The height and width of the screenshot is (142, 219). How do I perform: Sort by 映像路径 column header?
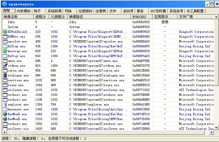99,17
